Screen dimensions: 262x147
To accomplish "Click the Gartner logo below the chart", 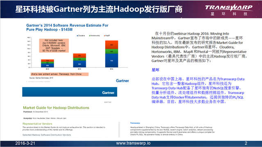I will [x=122, y=81].
